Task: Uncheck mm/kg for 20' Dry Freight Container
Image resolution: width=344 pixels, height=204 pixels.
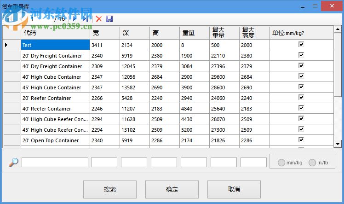Action: coord(301,55)
